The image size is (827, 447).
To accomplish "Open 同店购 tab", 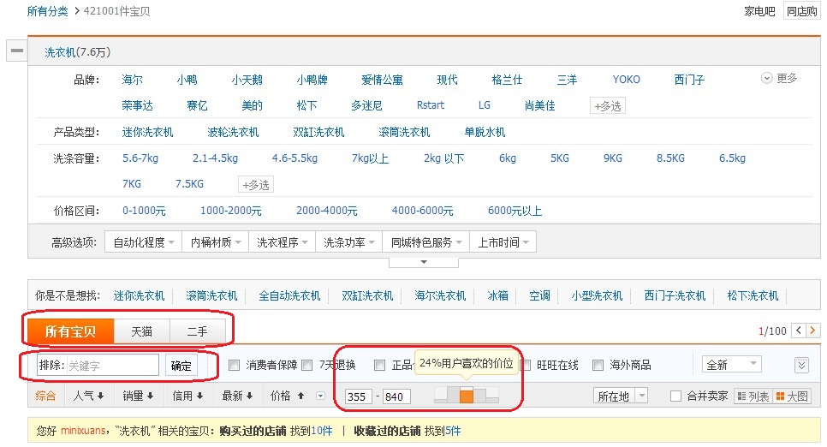I will tap(801, 11).
